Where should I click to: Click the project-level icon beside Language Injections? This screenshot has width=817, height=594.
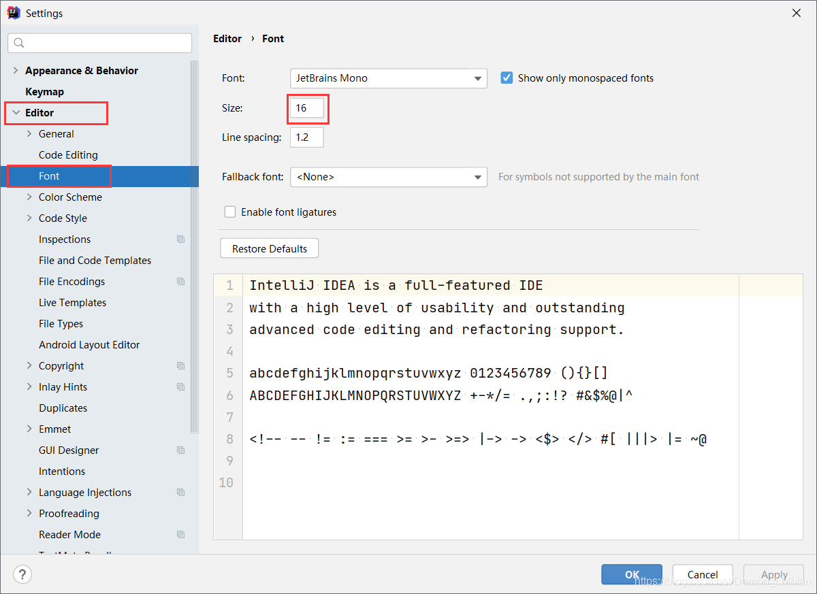coord(180,493)
